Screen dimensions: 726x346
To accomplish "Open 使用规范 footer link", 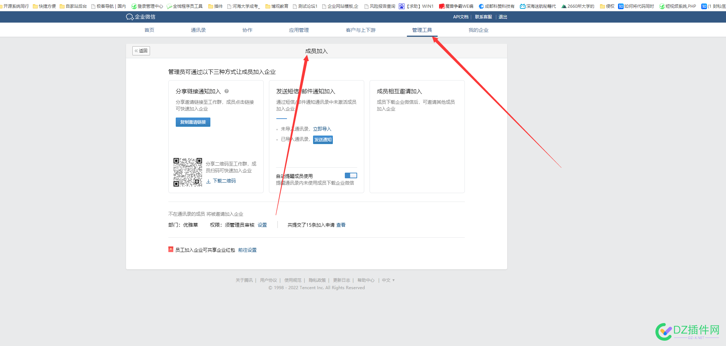I will coord(293,280).
